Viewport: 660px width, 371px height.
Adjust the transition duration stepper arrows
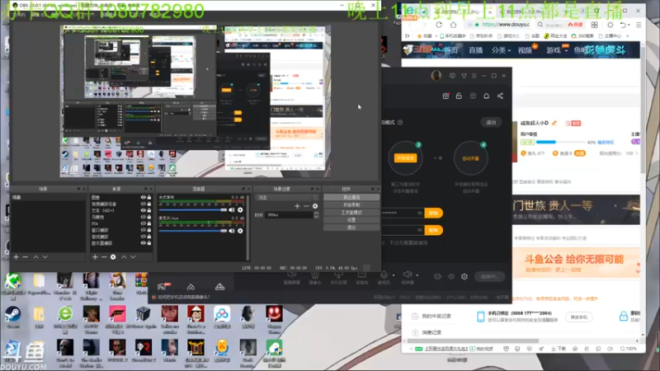click(316, 215)
